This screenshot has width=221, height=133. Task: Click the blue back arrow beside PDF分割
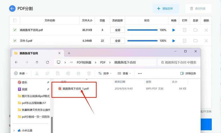12,9
